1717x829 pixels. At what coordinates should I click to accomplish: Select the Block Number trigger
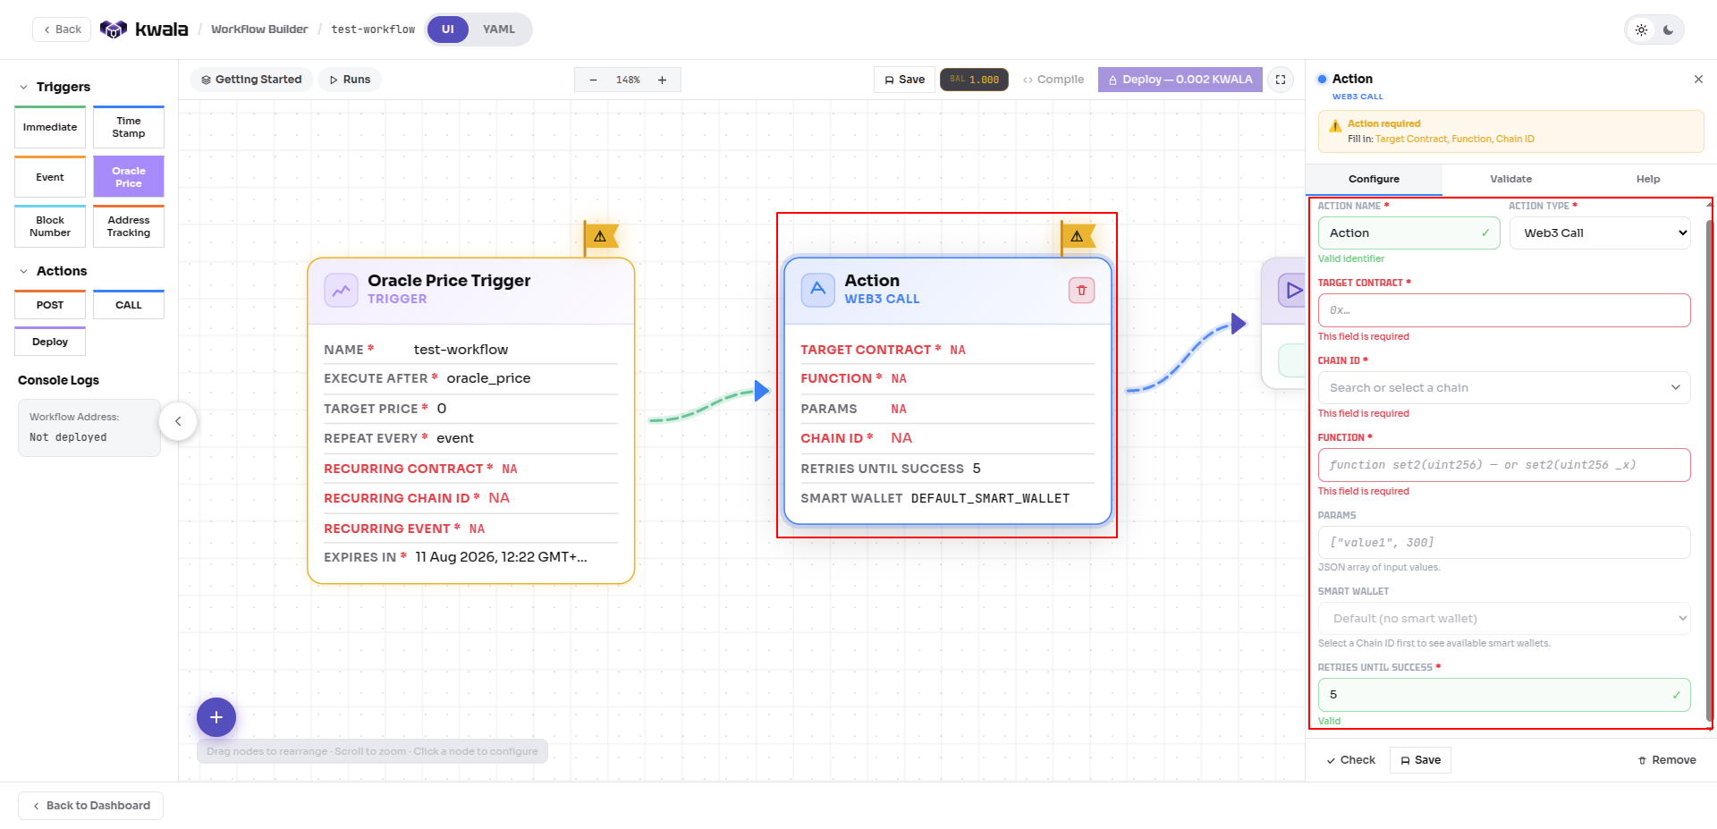click(50, 226)
